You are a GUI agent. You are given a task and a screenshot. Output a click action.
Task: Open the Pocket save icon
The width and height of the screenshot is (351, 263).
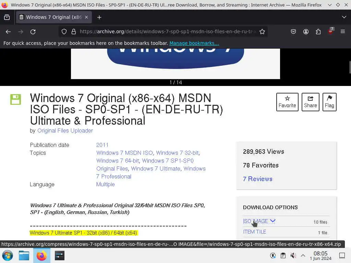tap(293, 32)
